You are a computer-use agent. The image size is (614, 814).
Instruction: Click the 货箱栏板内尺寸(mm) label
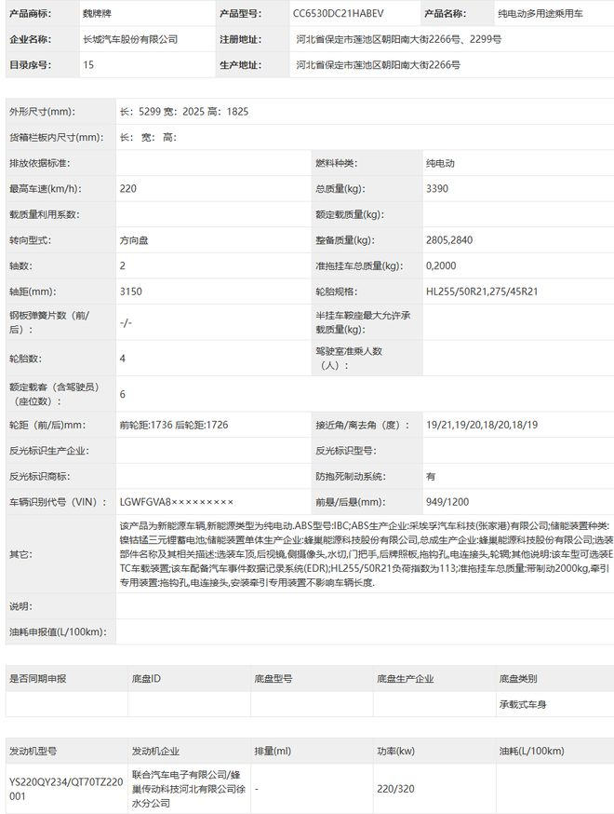(x=56, y=138)
